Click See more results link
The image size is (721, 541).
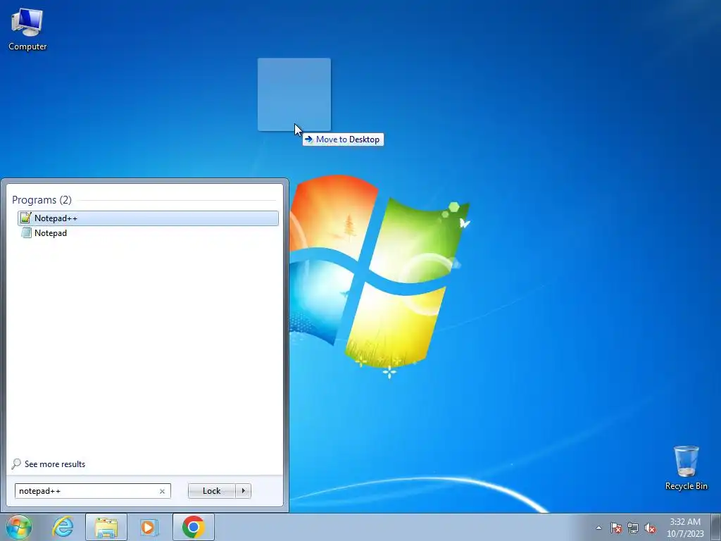tap(55, 464)
